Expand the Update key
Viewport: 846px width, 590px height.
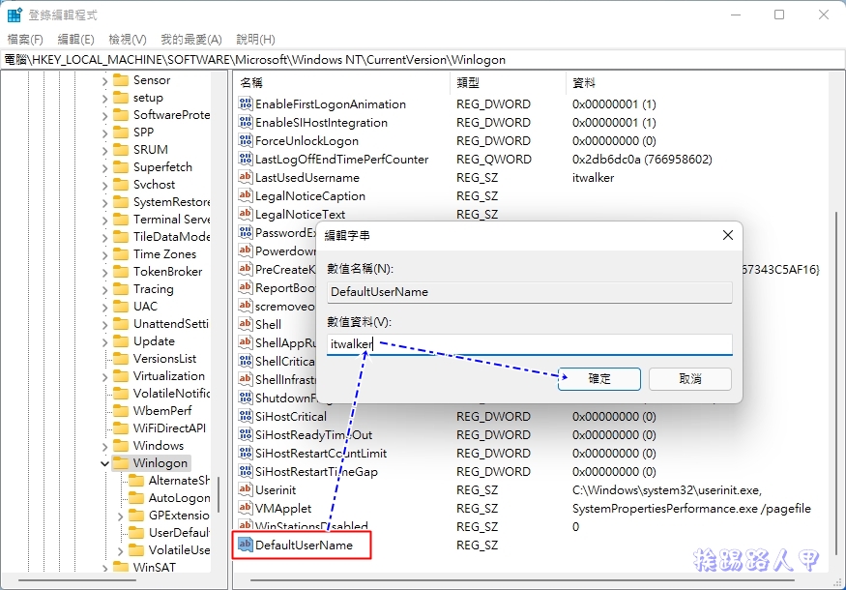coord(104,341)
